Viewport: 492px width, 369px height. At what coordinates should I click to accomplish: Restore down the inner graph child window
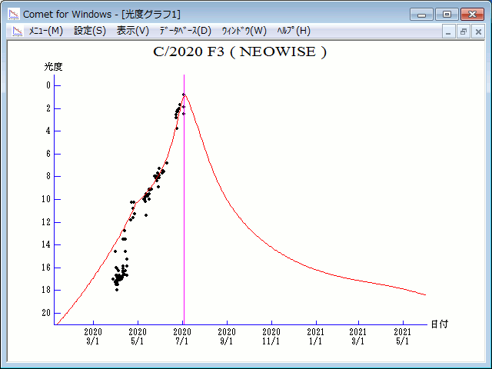pos(463,32)
